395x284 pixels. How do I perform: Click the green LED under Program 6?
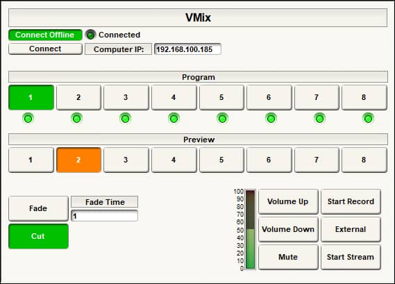(x=271, y=119)
